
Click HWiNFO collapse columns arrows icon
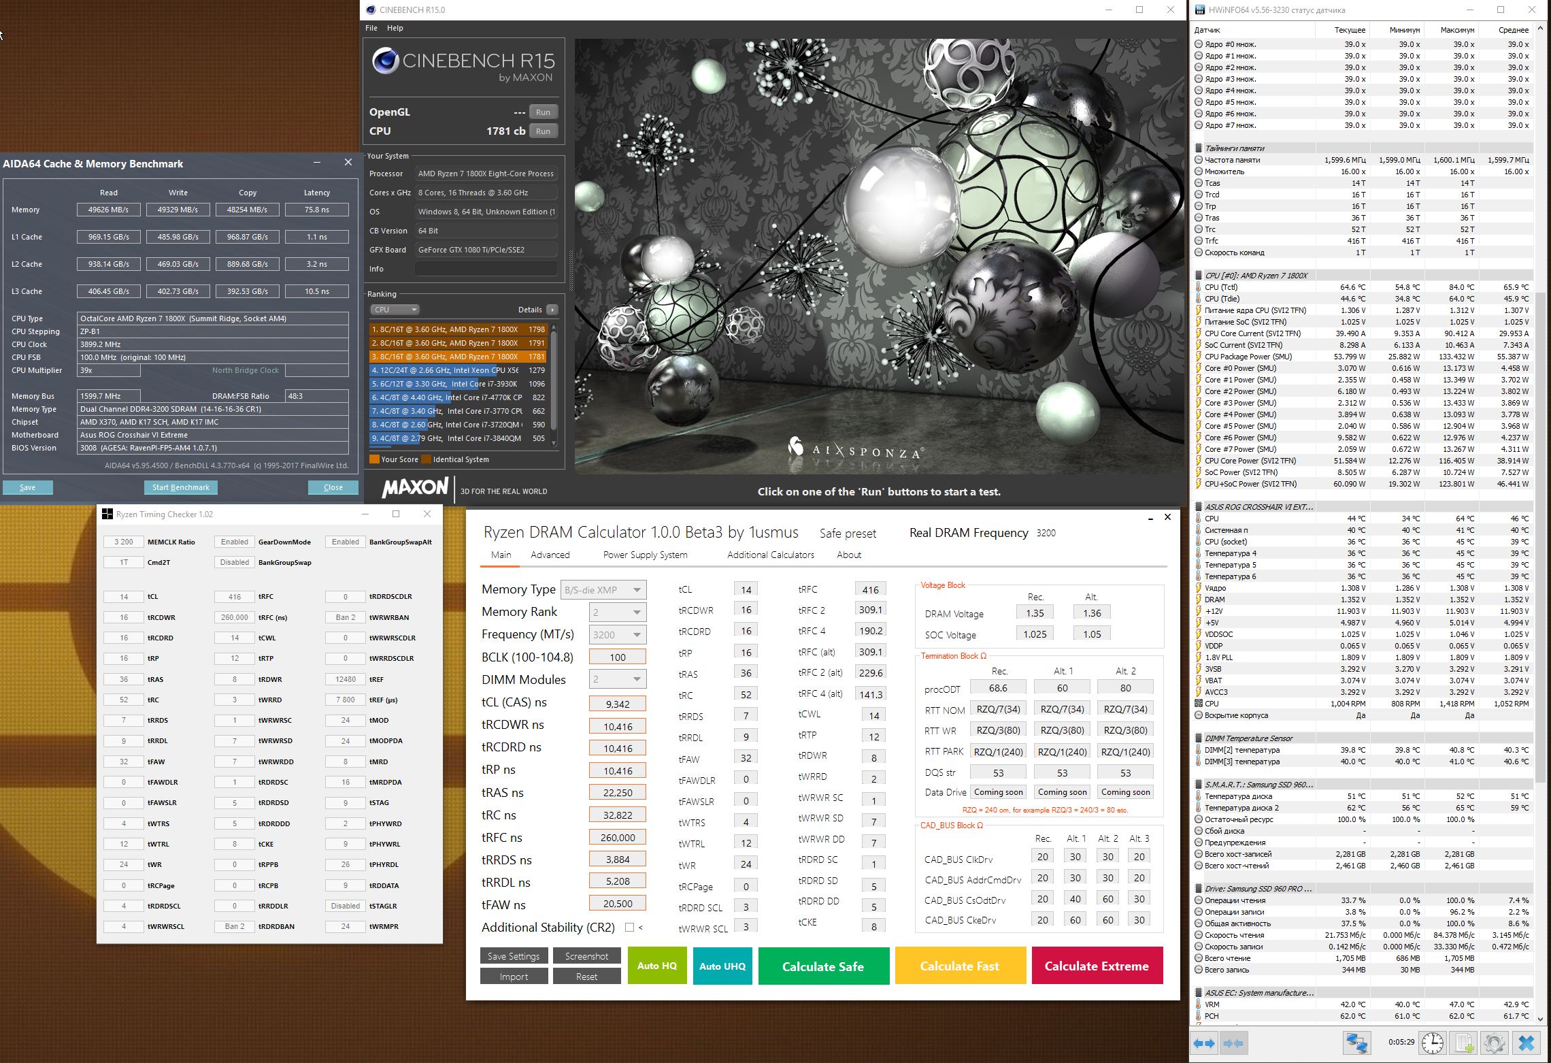click(x=1233, y=1043)
